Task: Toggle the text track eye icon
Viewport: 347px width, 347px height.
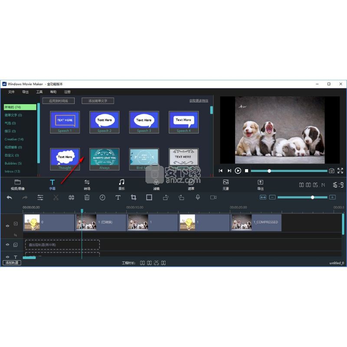Action: tap(7, 257)
